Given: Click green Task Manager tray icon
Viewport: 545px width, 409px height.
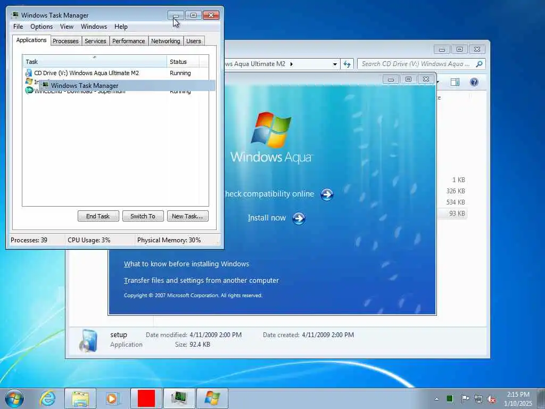Looking at the screenshot, I should 450,398.
